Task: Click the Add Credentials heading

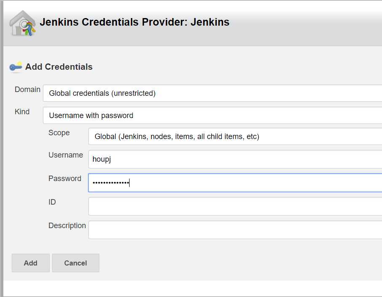Action: click(x=59, y=67)
